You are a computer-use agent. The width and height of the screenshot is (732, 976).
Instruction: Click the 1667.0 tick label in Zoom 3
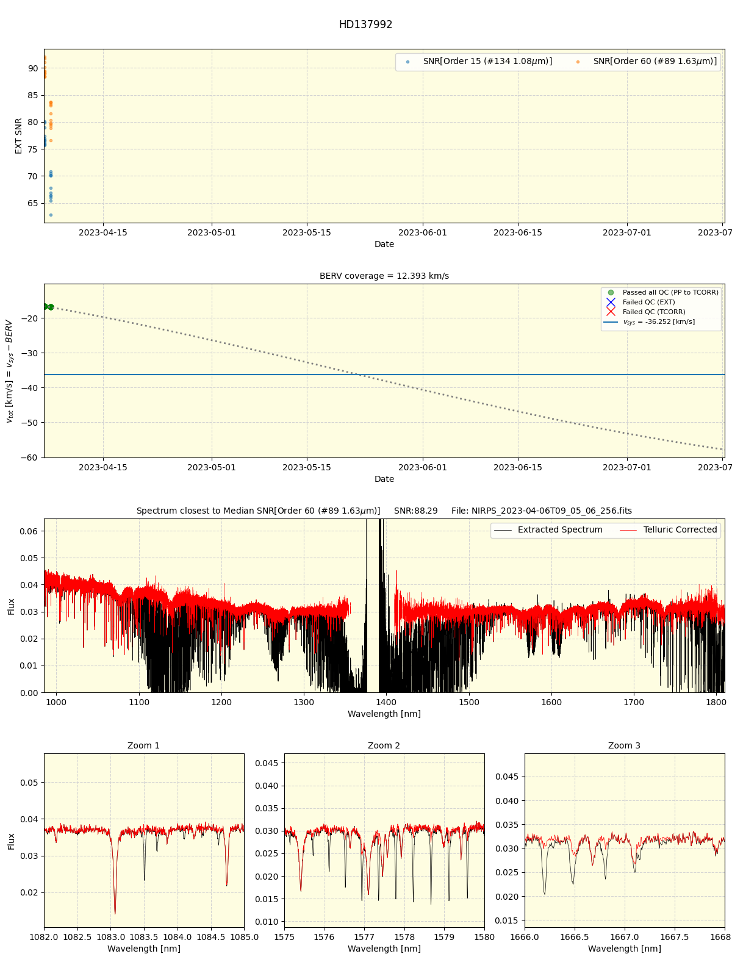(625, 937)
